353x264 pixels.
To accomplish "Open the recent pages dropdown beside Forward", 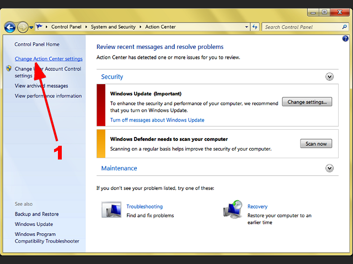I will [x=31, y=28].
